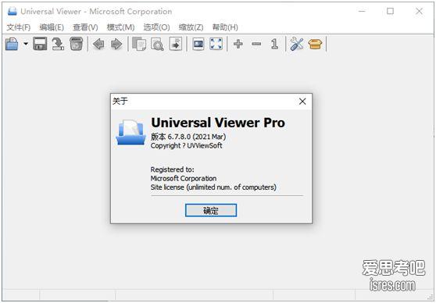Open the 缩放(Z) menu

[191, 27]
